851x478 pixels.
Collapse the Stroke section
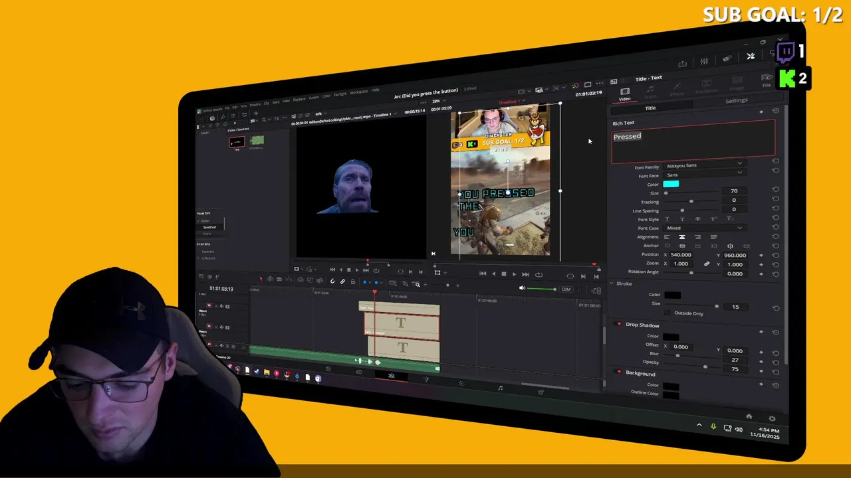click(x=612, y=283)
